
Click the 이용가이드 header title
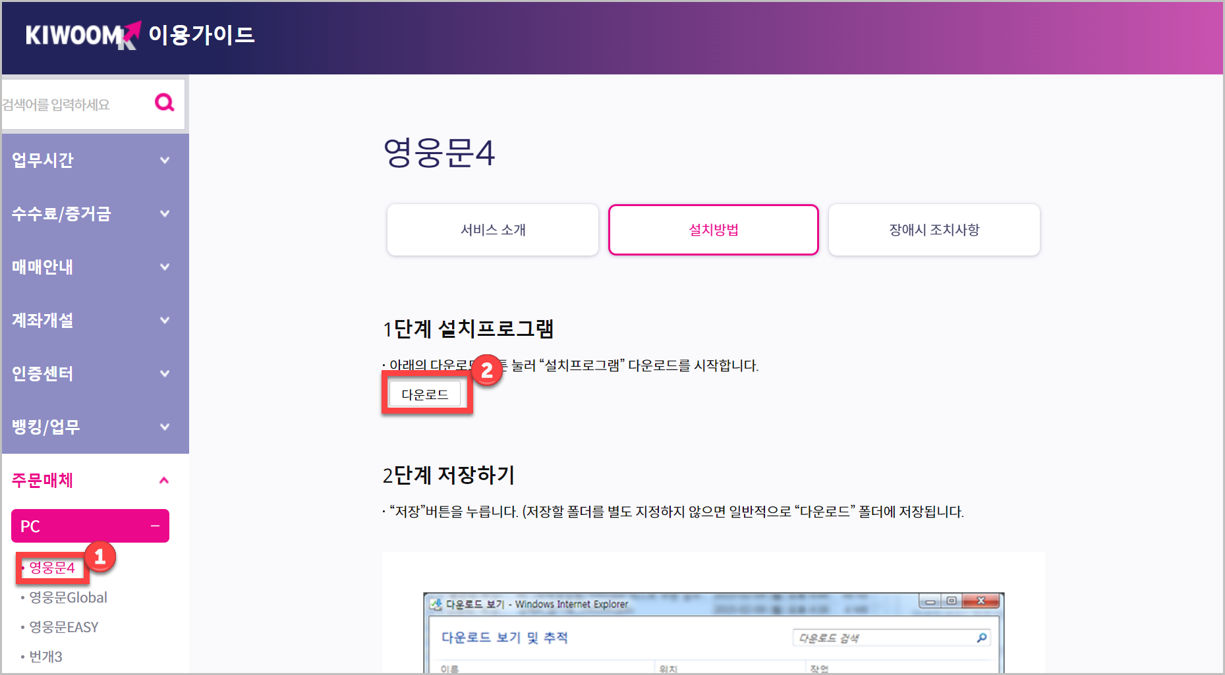click(202, 35)
